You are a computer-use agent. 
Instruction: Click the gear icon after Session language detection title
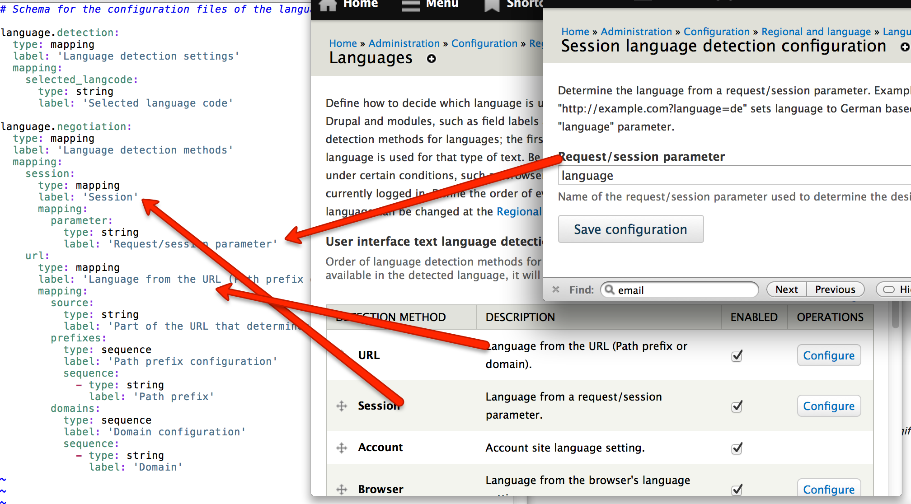point(905,47)
